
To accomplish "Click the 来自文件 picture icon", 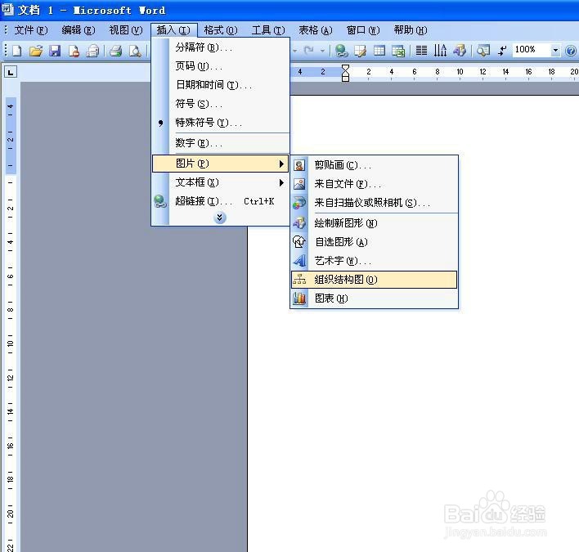I will pos(299,184).
